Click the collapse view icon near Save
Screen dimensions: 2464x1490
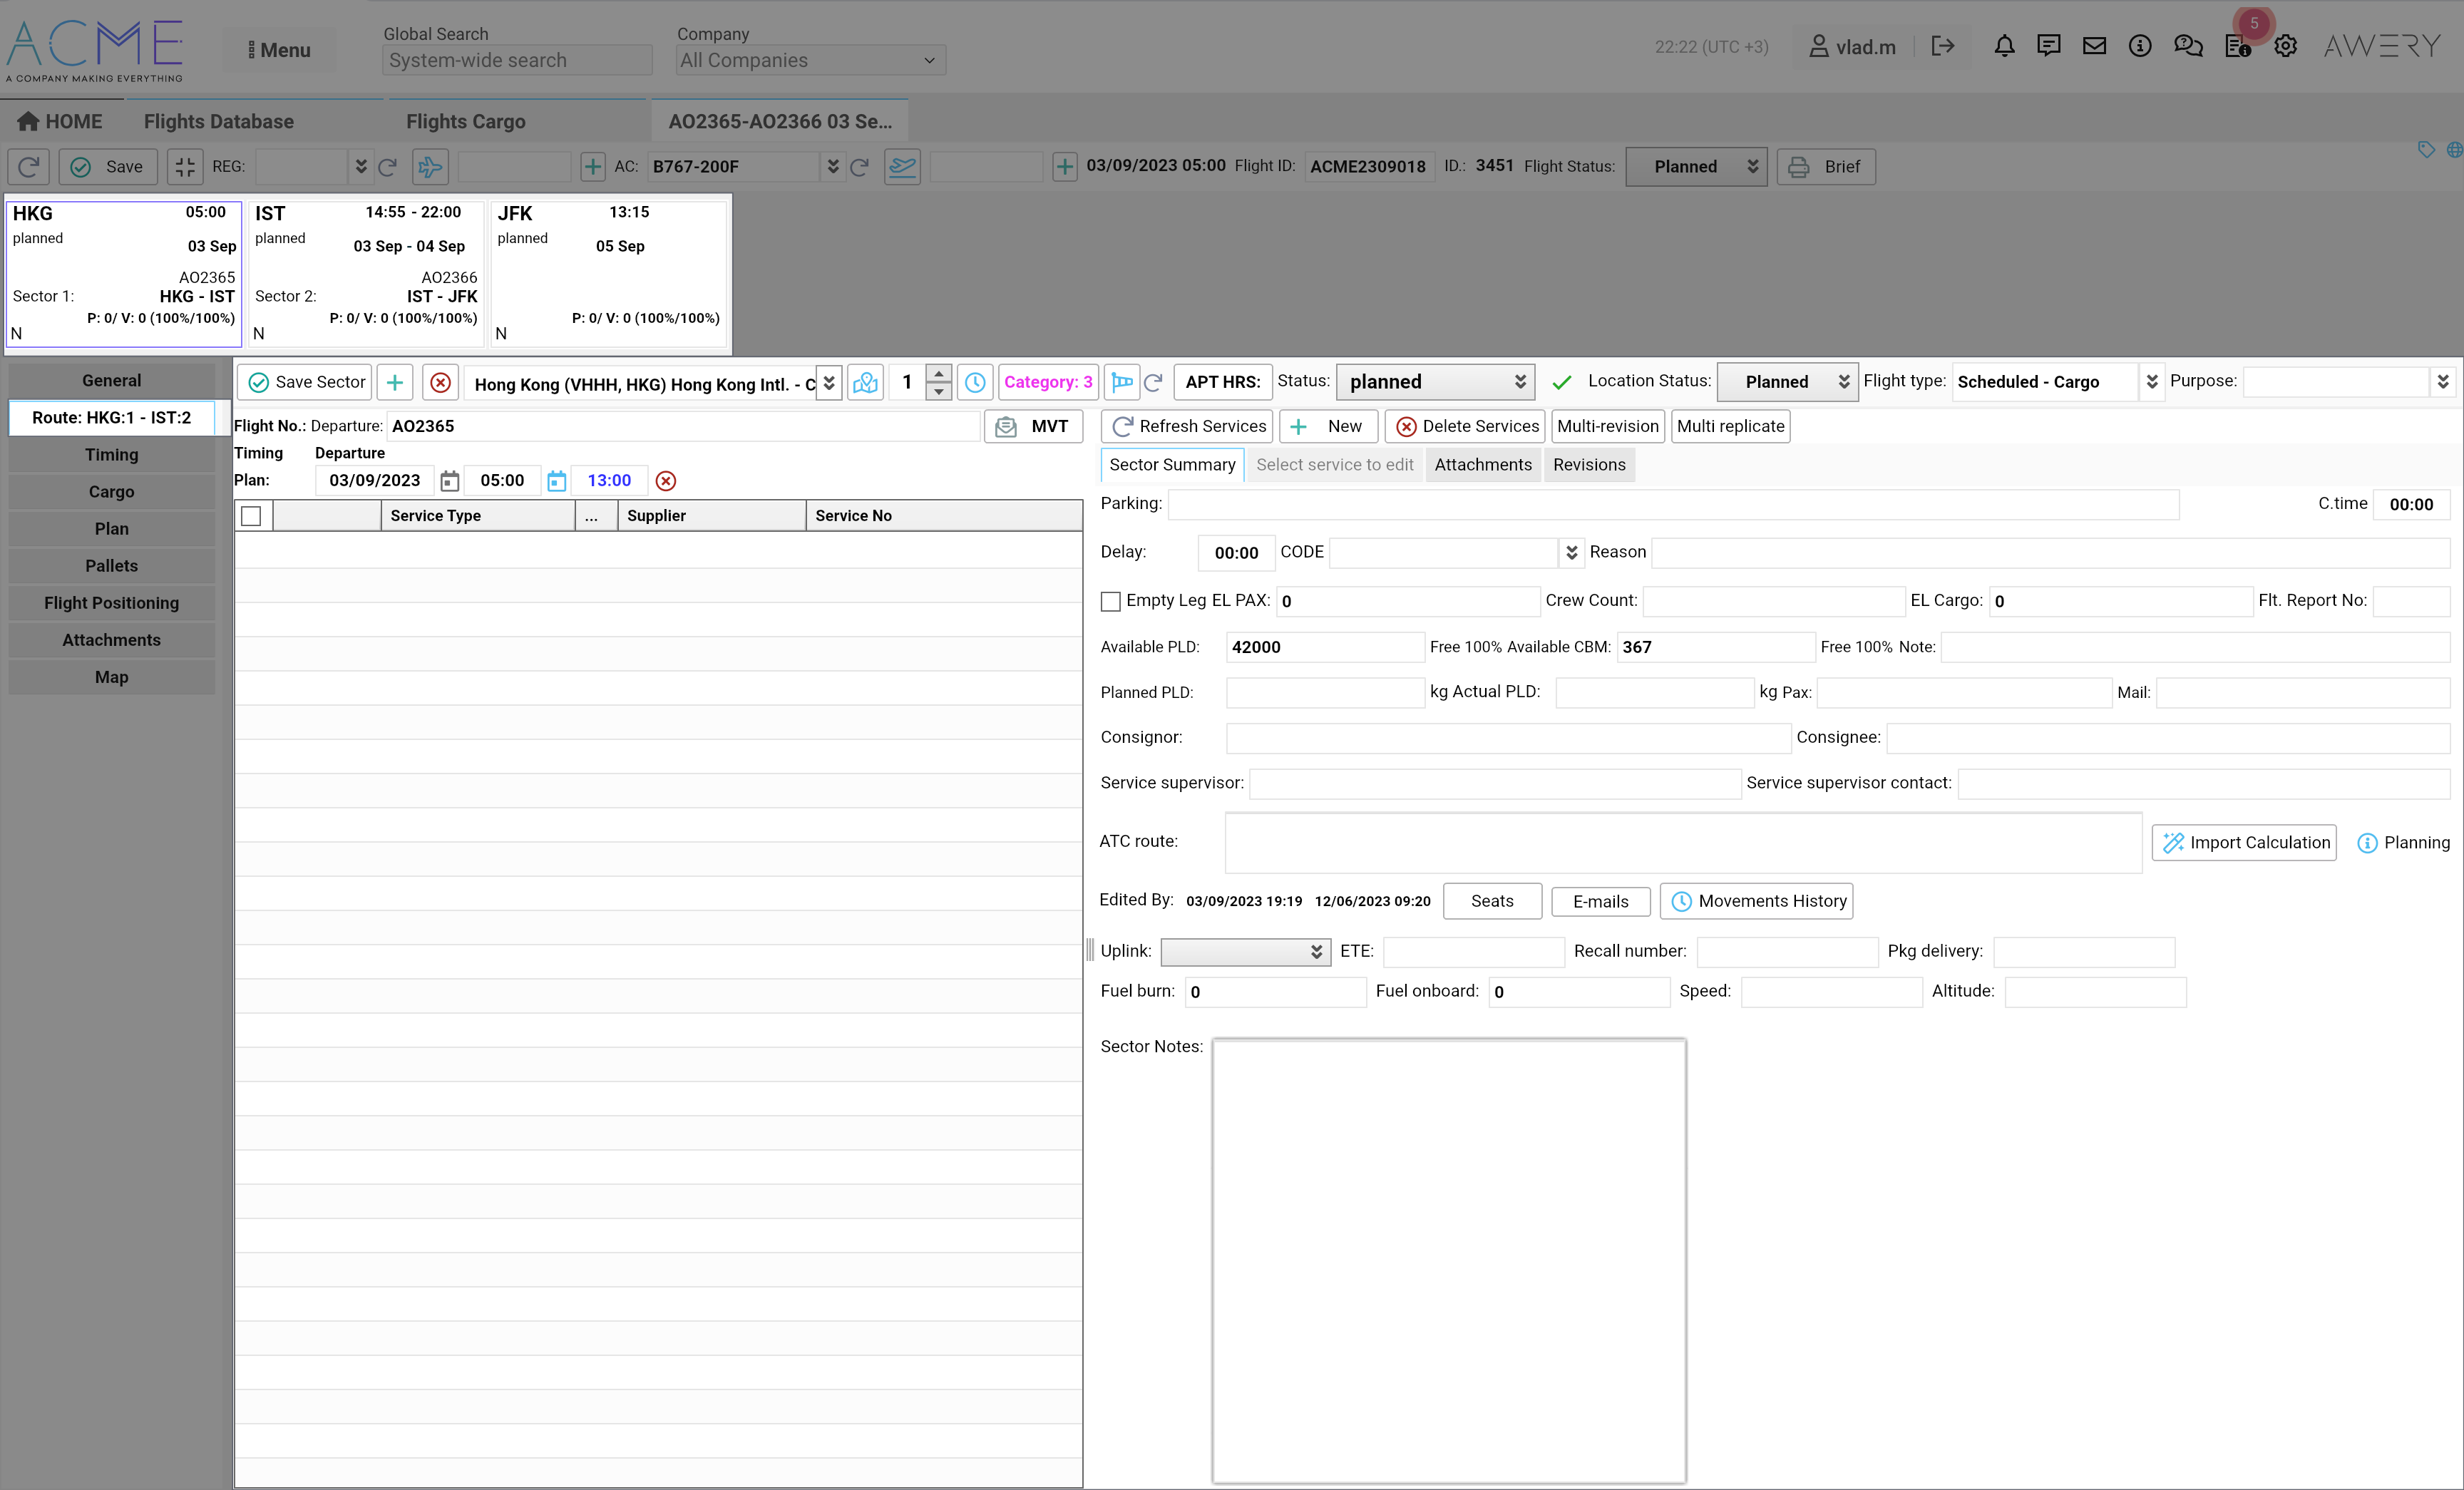[x=185, y=167]
